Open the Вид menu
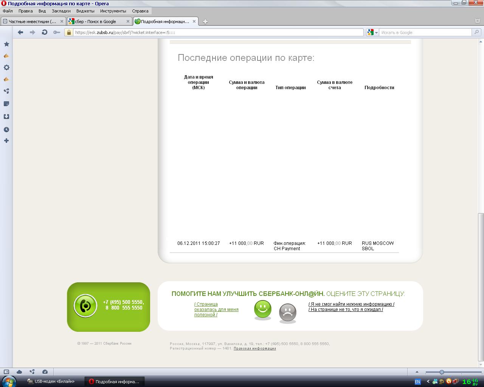Image resolution: width=484 pixels, height=387 pixels. pyautogui.click(x=42, y=11)
